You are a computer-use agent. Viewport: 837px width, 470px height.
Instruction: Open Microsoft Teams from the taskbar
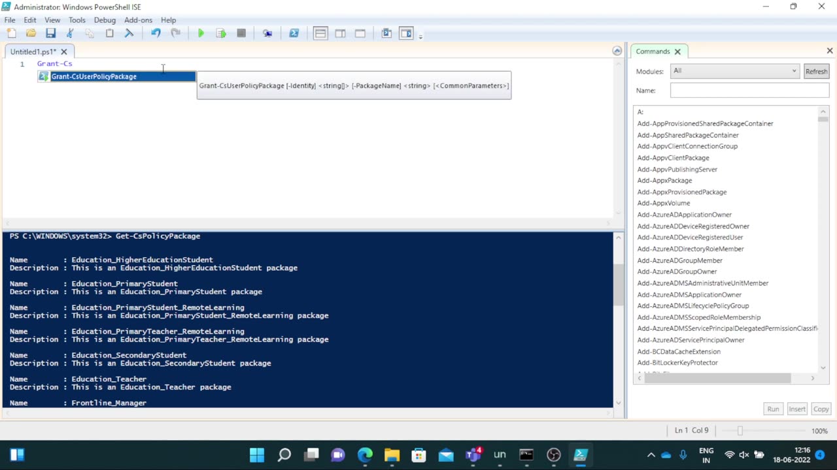[x=473, y=455]
